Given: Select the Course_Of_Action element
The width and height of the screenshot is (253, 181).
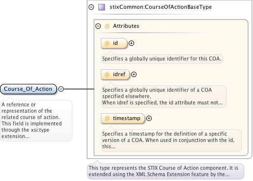Looking at the screenshot, I should tap(28, 89).
